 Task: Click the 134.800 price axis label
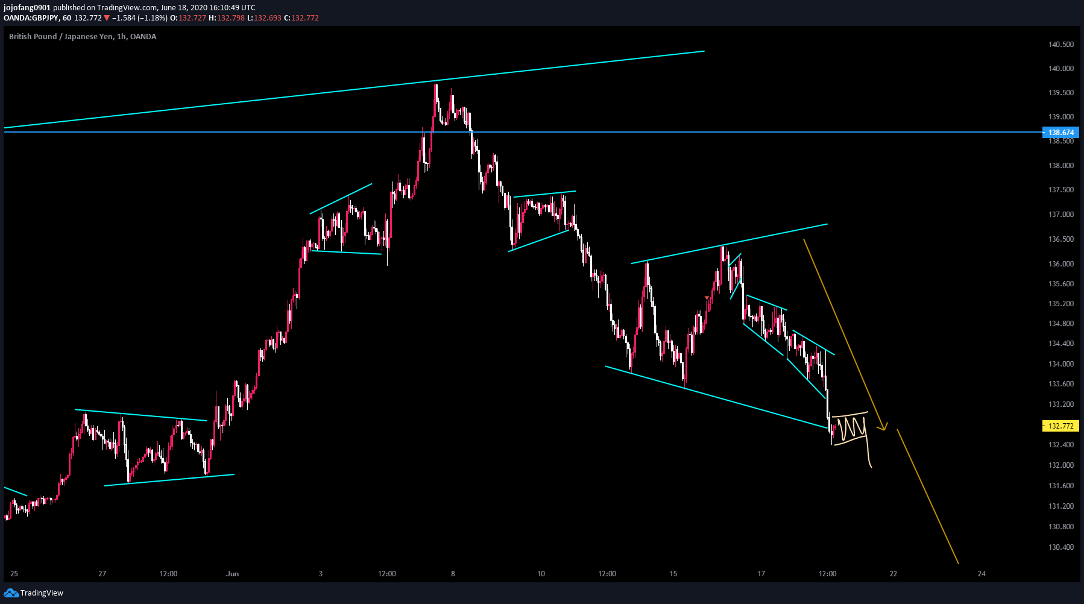coord(1061,324)
